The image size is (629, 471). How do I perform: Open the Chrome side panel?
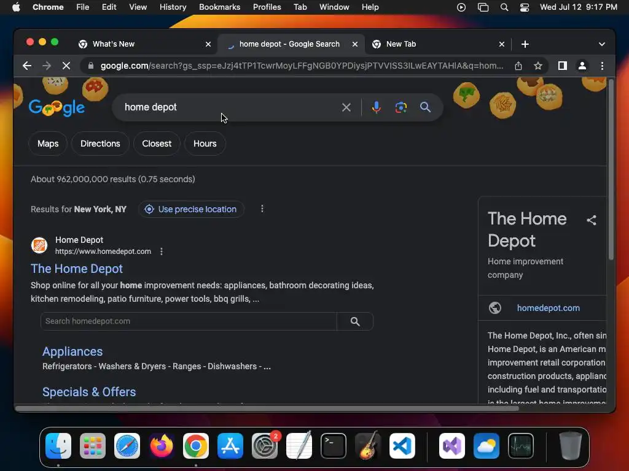click(x=563, y=66)
